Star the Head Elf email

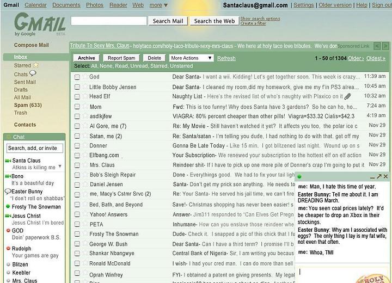(x=85, y=96)
